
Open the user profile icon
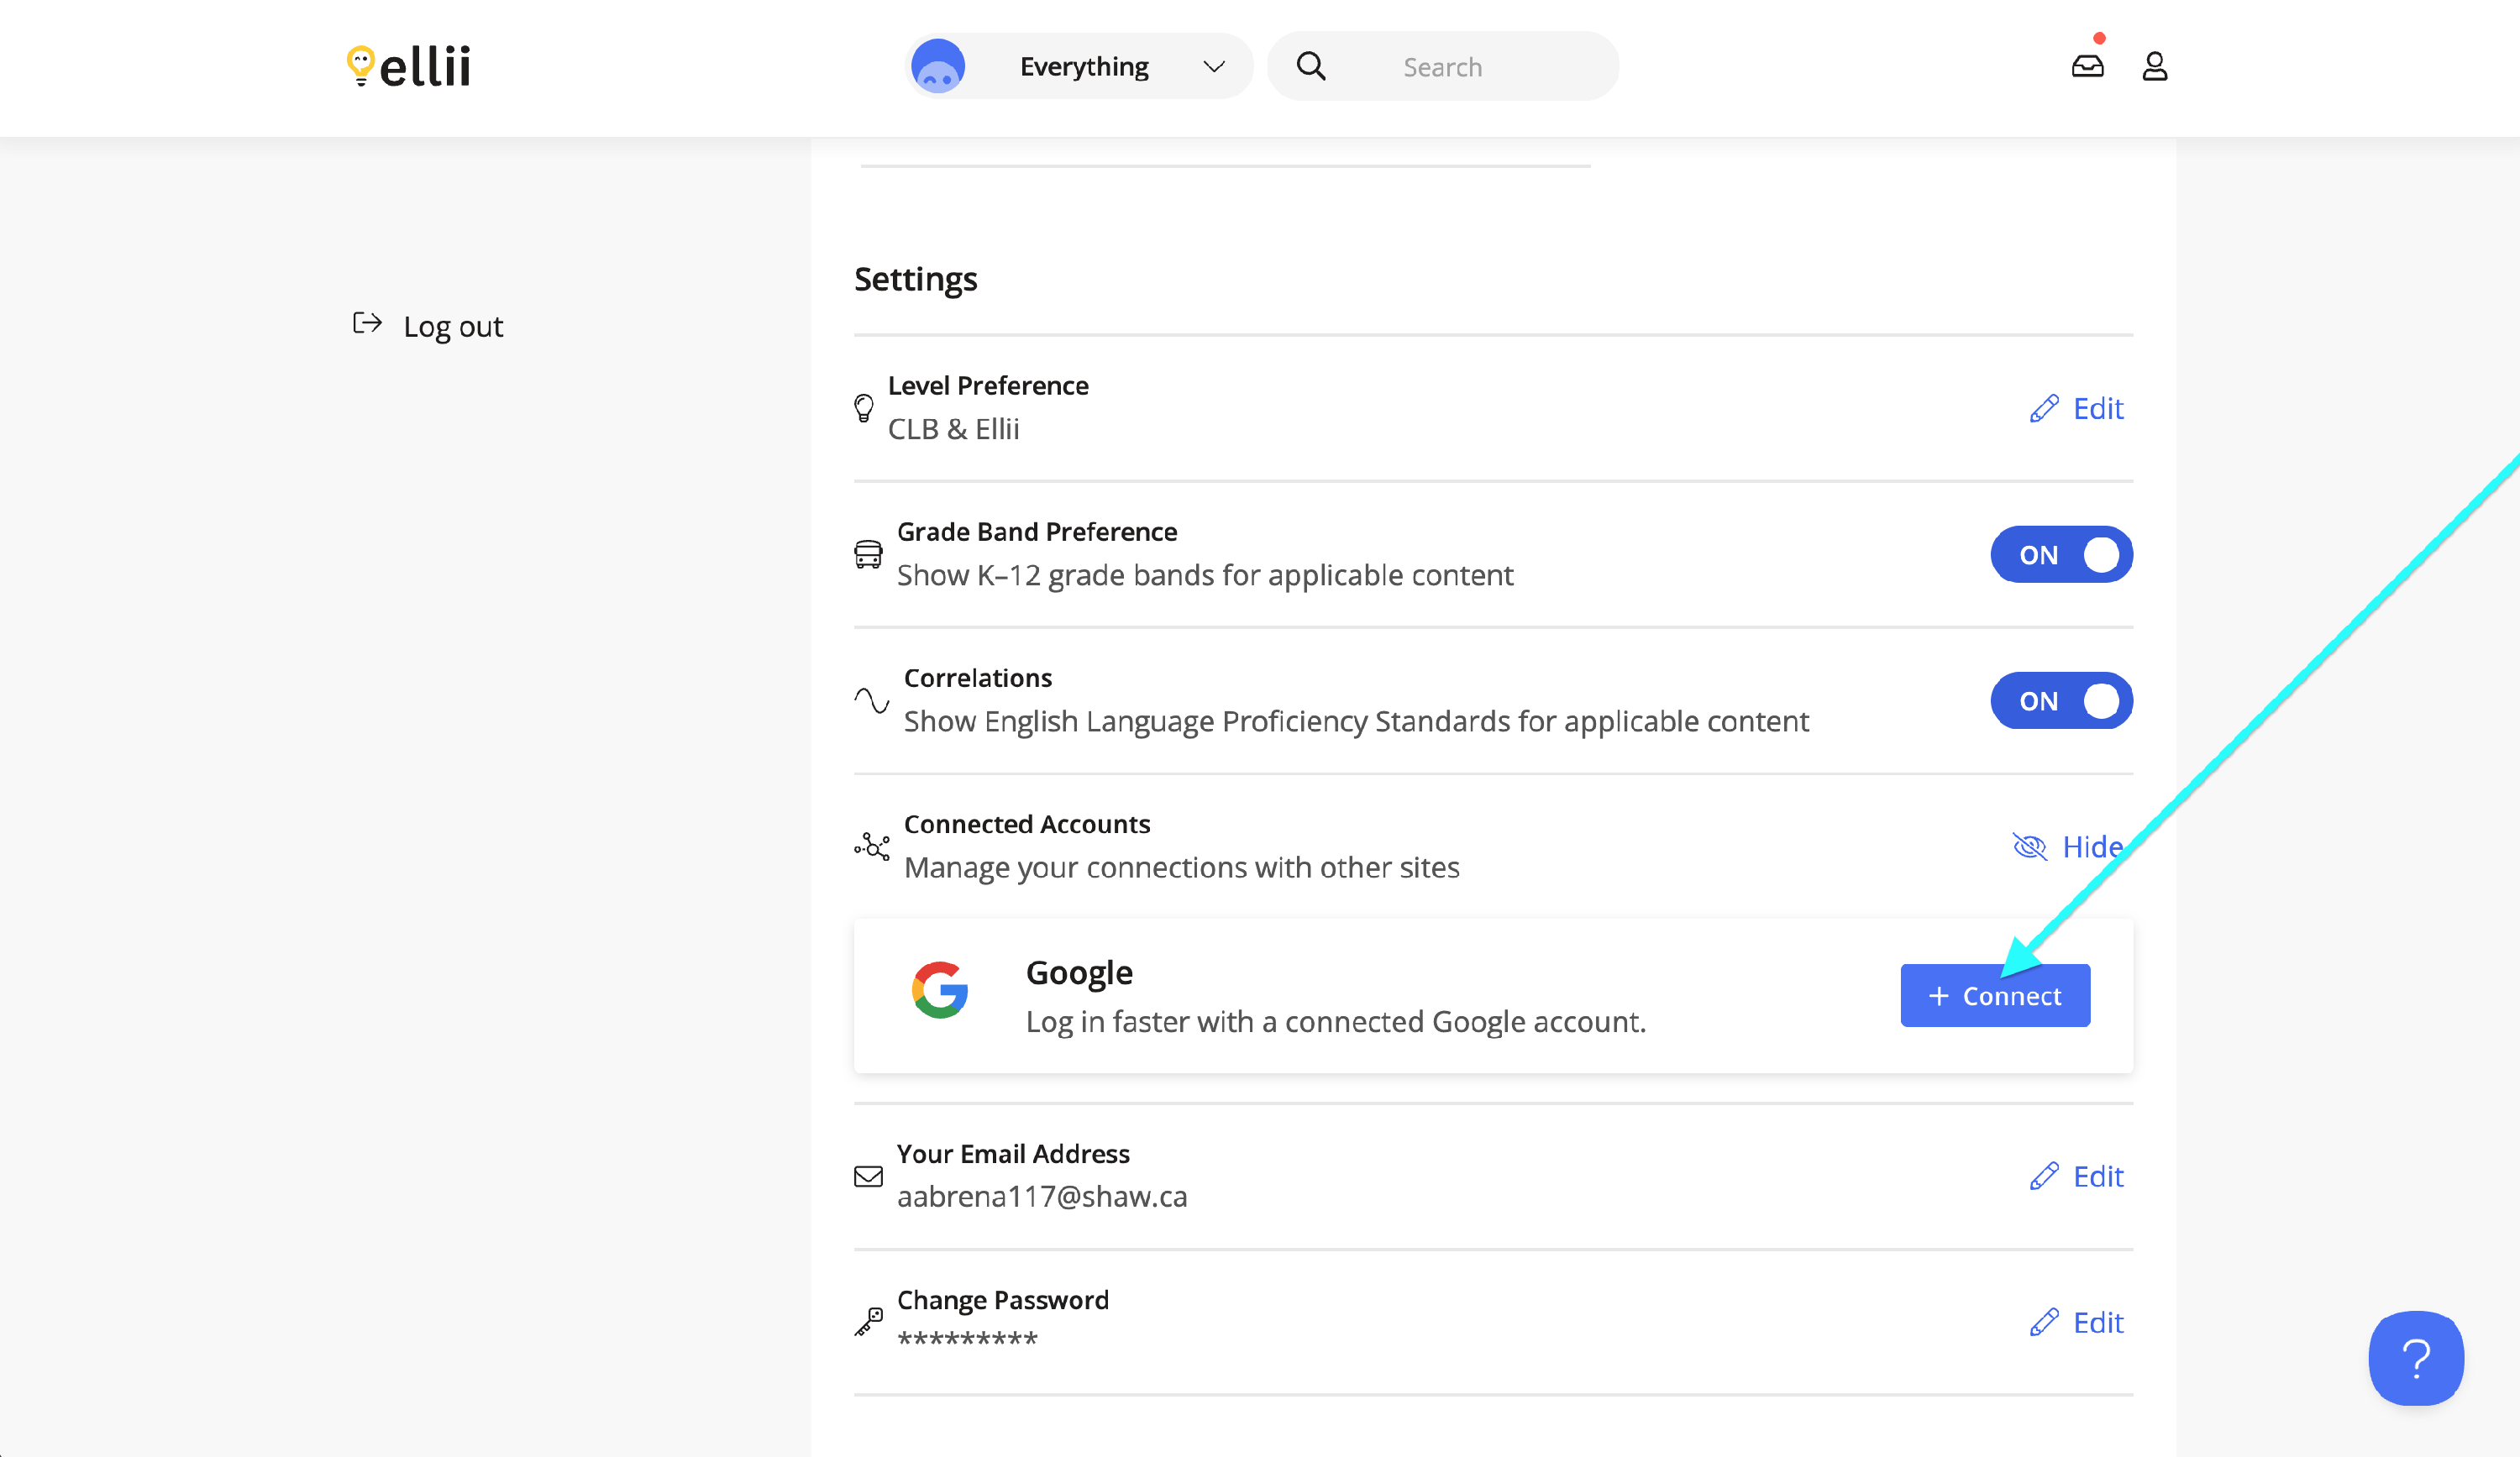tap(2154, 66)
